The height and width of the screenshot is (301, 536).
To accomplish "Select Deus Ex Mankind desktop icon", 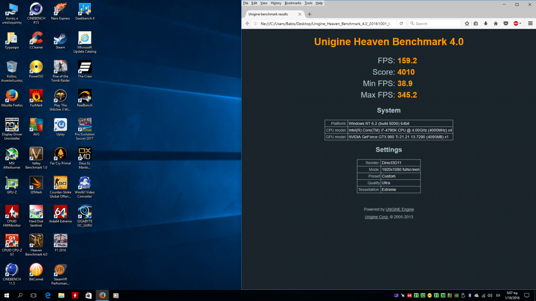I will [85, 158].
